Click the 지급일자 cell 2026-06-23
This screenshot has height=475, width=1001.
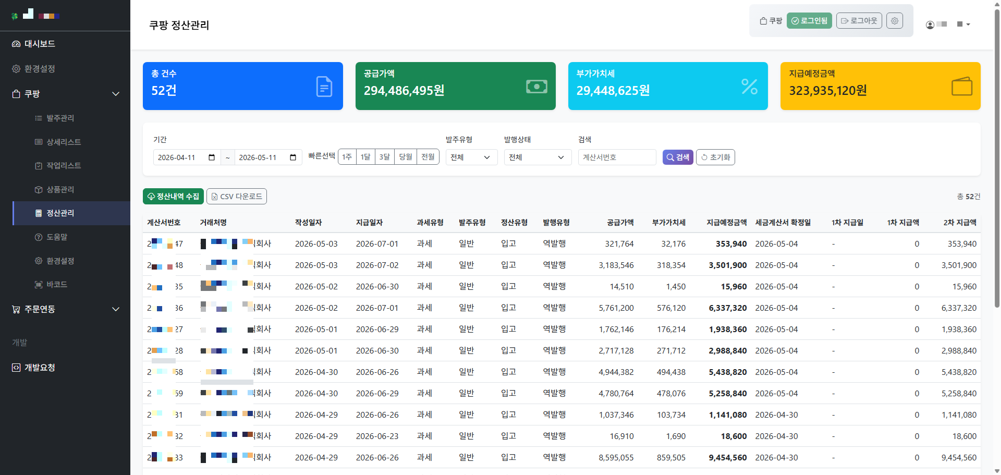(x=377, y=436)
